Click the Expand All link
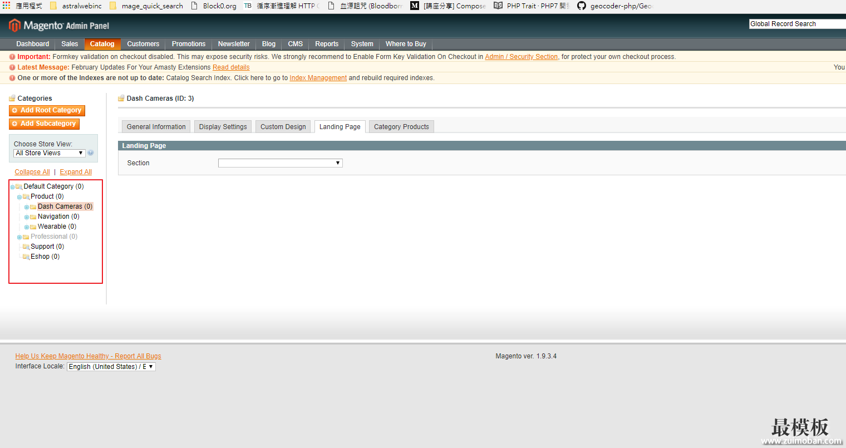846x448 pixels. click(x=76, y=172)
